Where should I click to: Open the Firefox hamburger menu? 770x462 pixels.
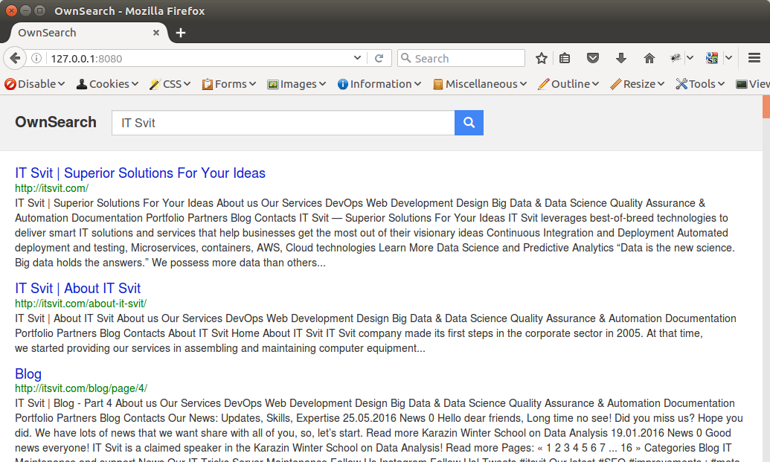754,58
